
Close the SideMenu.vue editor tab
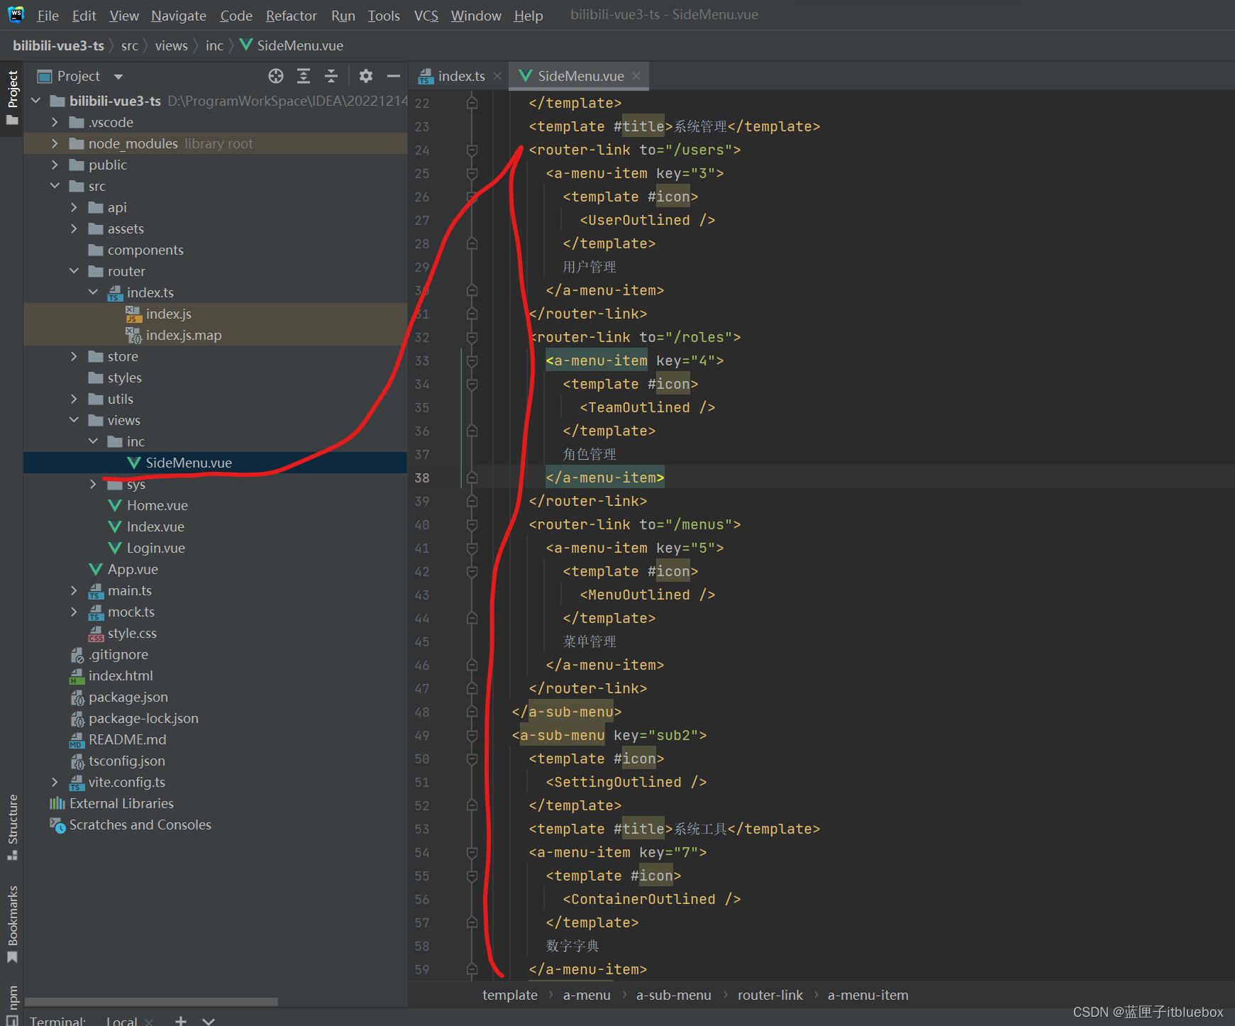point(636,76)
